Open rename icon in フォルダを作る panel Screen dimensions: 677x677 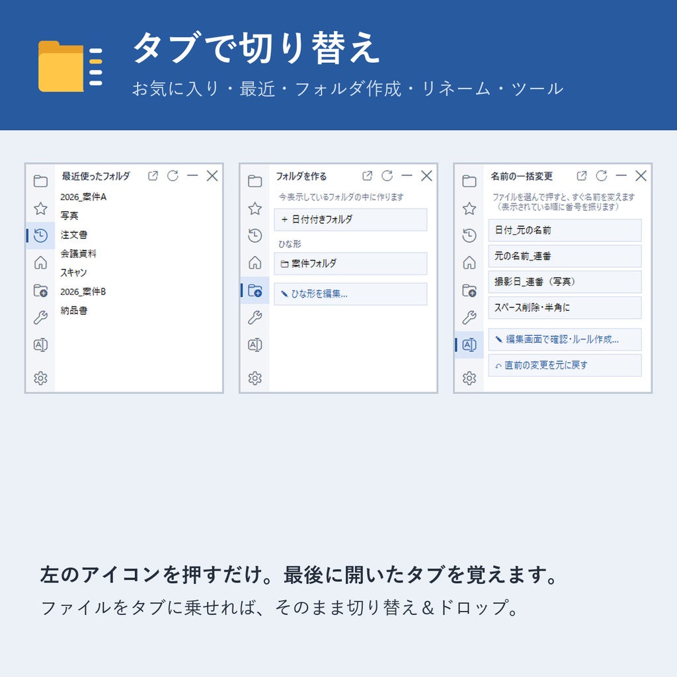[x=255, y=345]
